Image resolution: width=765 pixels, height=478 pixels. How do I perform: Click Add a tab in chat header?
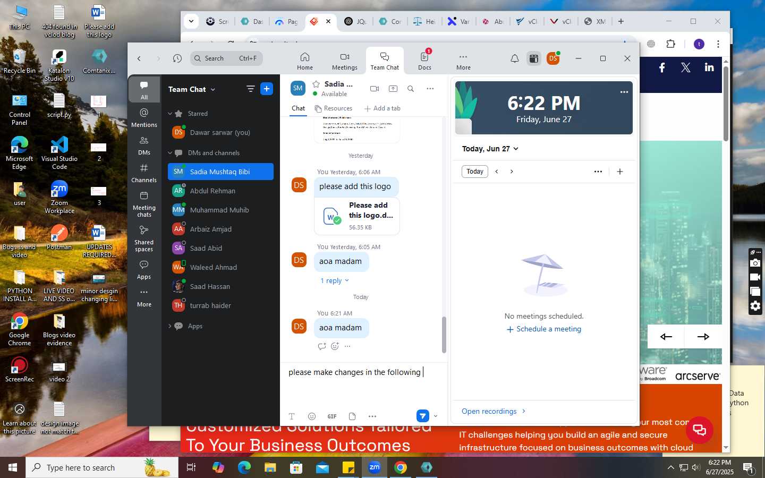click(x=382, y=108)
